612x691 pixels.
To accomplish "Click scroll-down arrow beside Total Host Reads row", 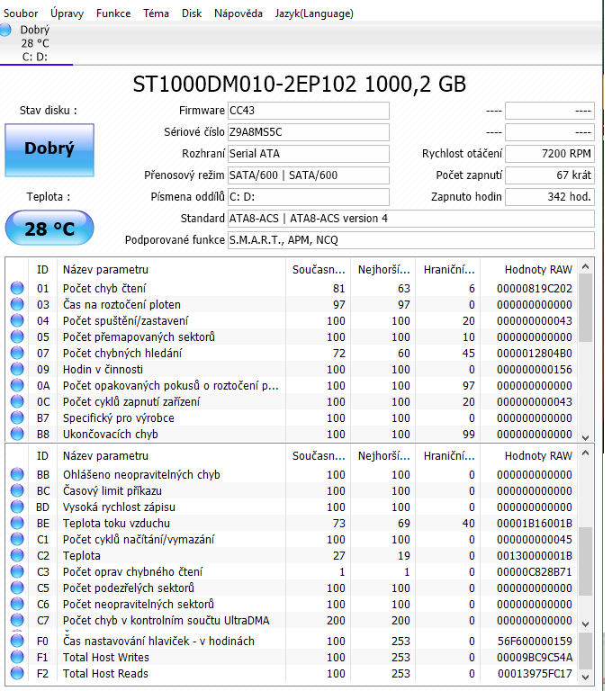I will pos(586,678).
